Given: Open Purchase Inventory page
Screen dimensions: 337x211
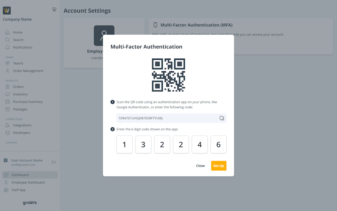Looking at the screenshot, I should tap(28, 102).
